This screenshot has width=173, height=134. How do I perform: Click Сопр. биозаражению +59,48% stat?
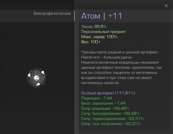point(110,114)
